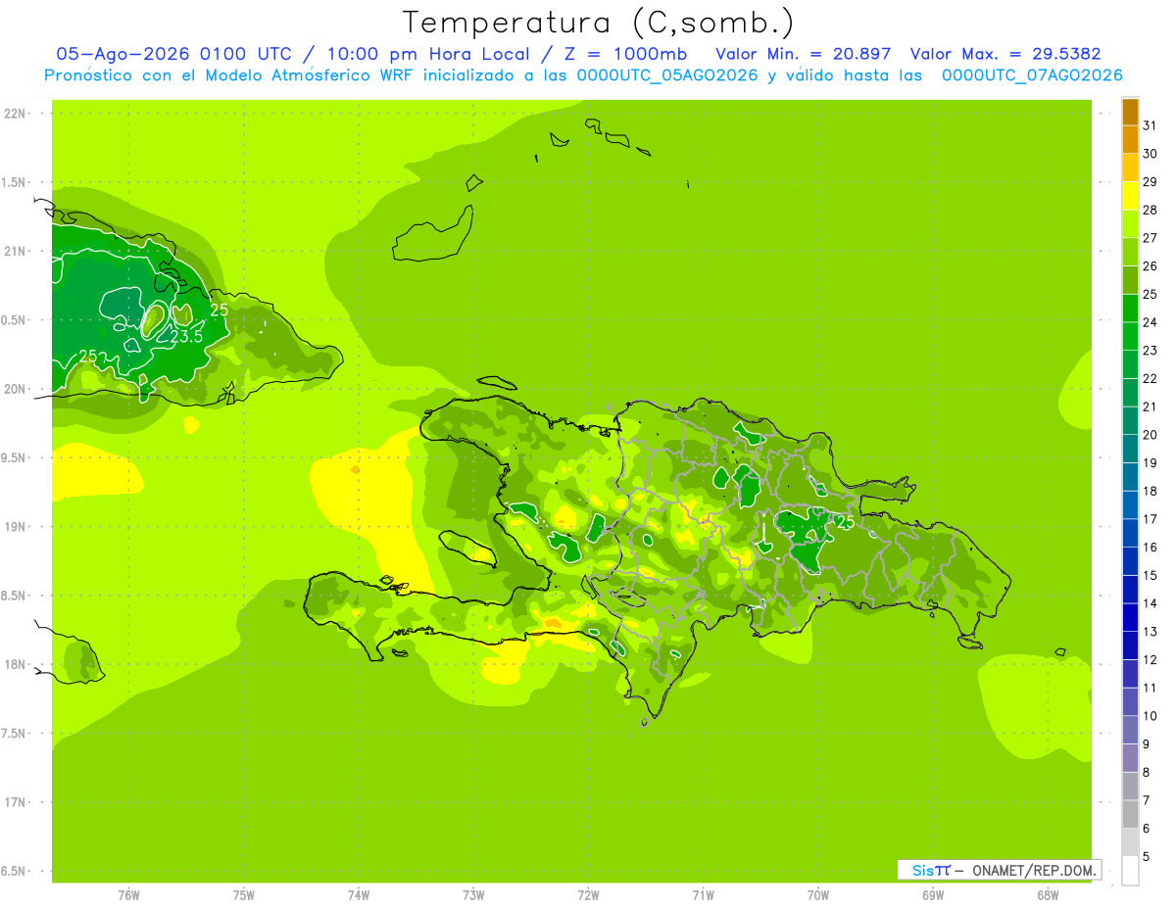1176x908 pixels.
Task: Select "Valor Min. = 20.897" in header
Action: 804,54
